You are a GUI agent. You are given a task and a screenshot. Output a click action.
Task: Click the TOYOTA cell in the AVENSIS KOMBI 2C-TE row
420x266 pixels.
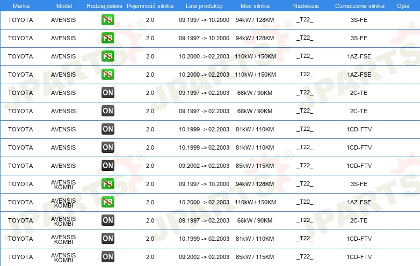[20, 220]
